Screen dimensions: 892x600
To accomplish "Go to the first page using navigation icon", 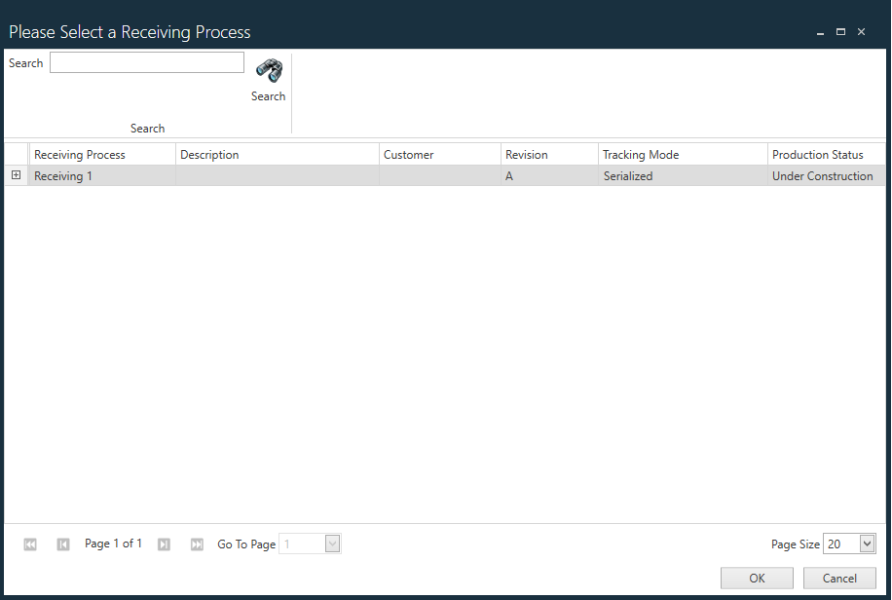I will (29, 544).
